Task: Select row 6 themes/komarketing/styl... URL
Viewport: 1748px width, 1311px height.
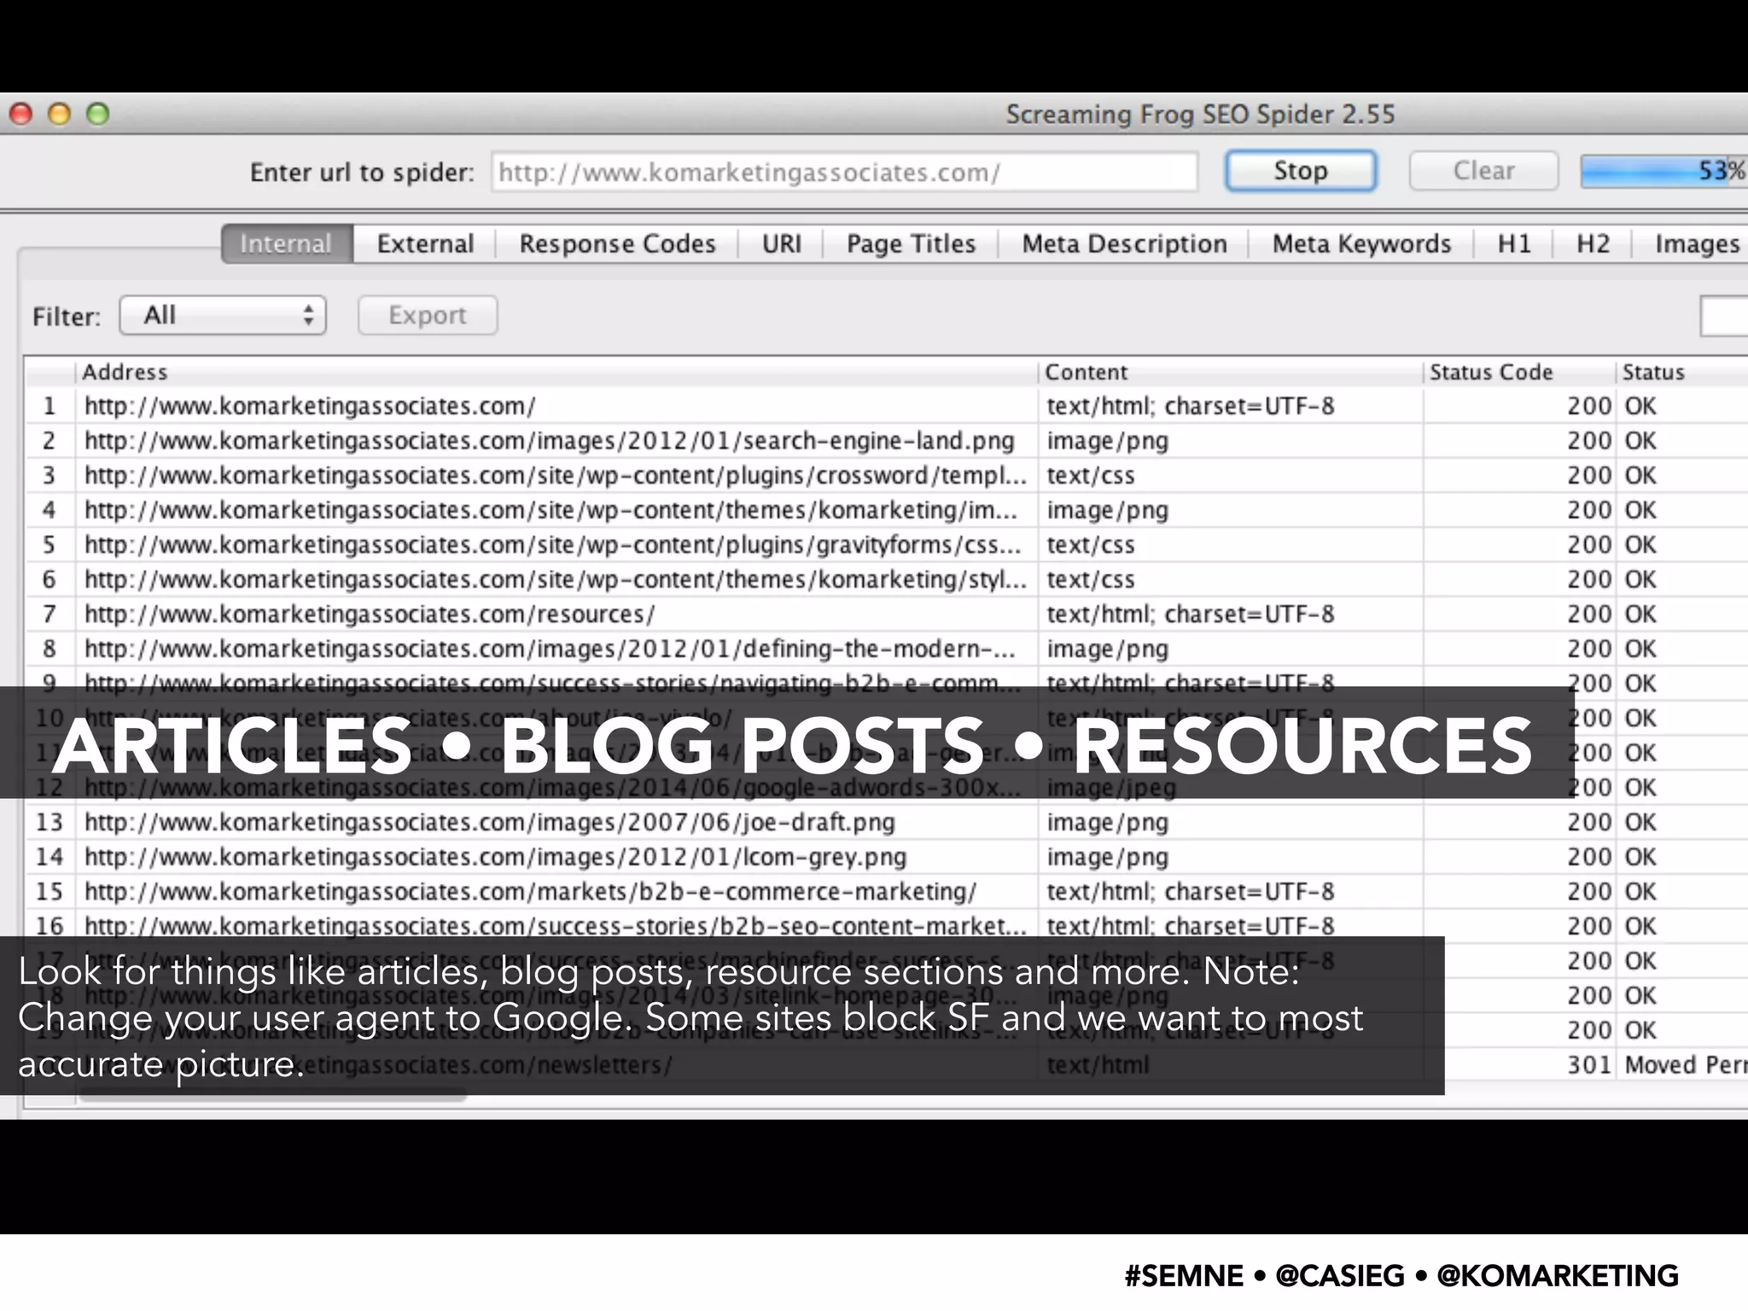Action: point(555,580)
